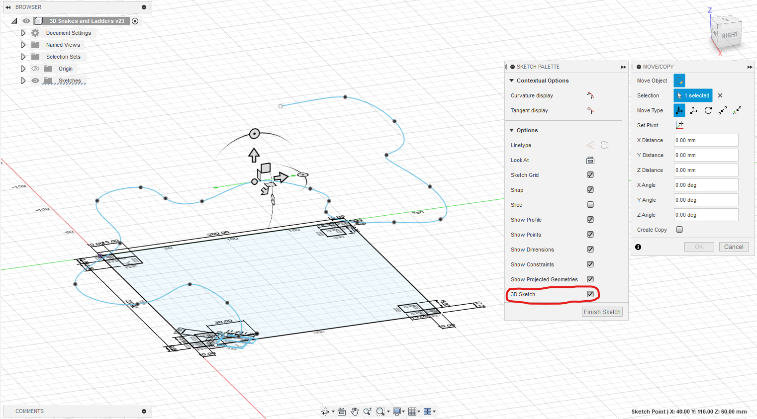This screenshot has height=419, width=757.
Task: Click the Document Settings gear icon
Action: (35, 33)
